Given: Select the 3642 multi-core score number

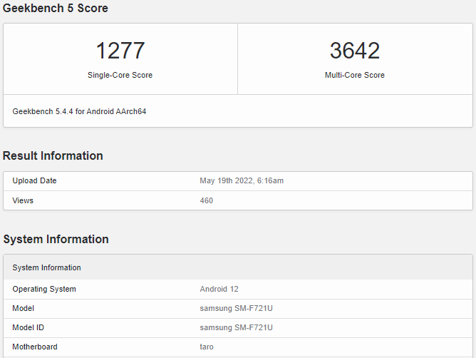Looking at the screenshot, I should (354, 51).
